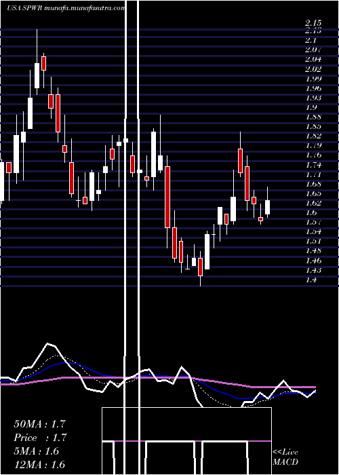Click the long red candle dropping to 1.57
Screen dimensions: 339x475
[x=167, y=197]
